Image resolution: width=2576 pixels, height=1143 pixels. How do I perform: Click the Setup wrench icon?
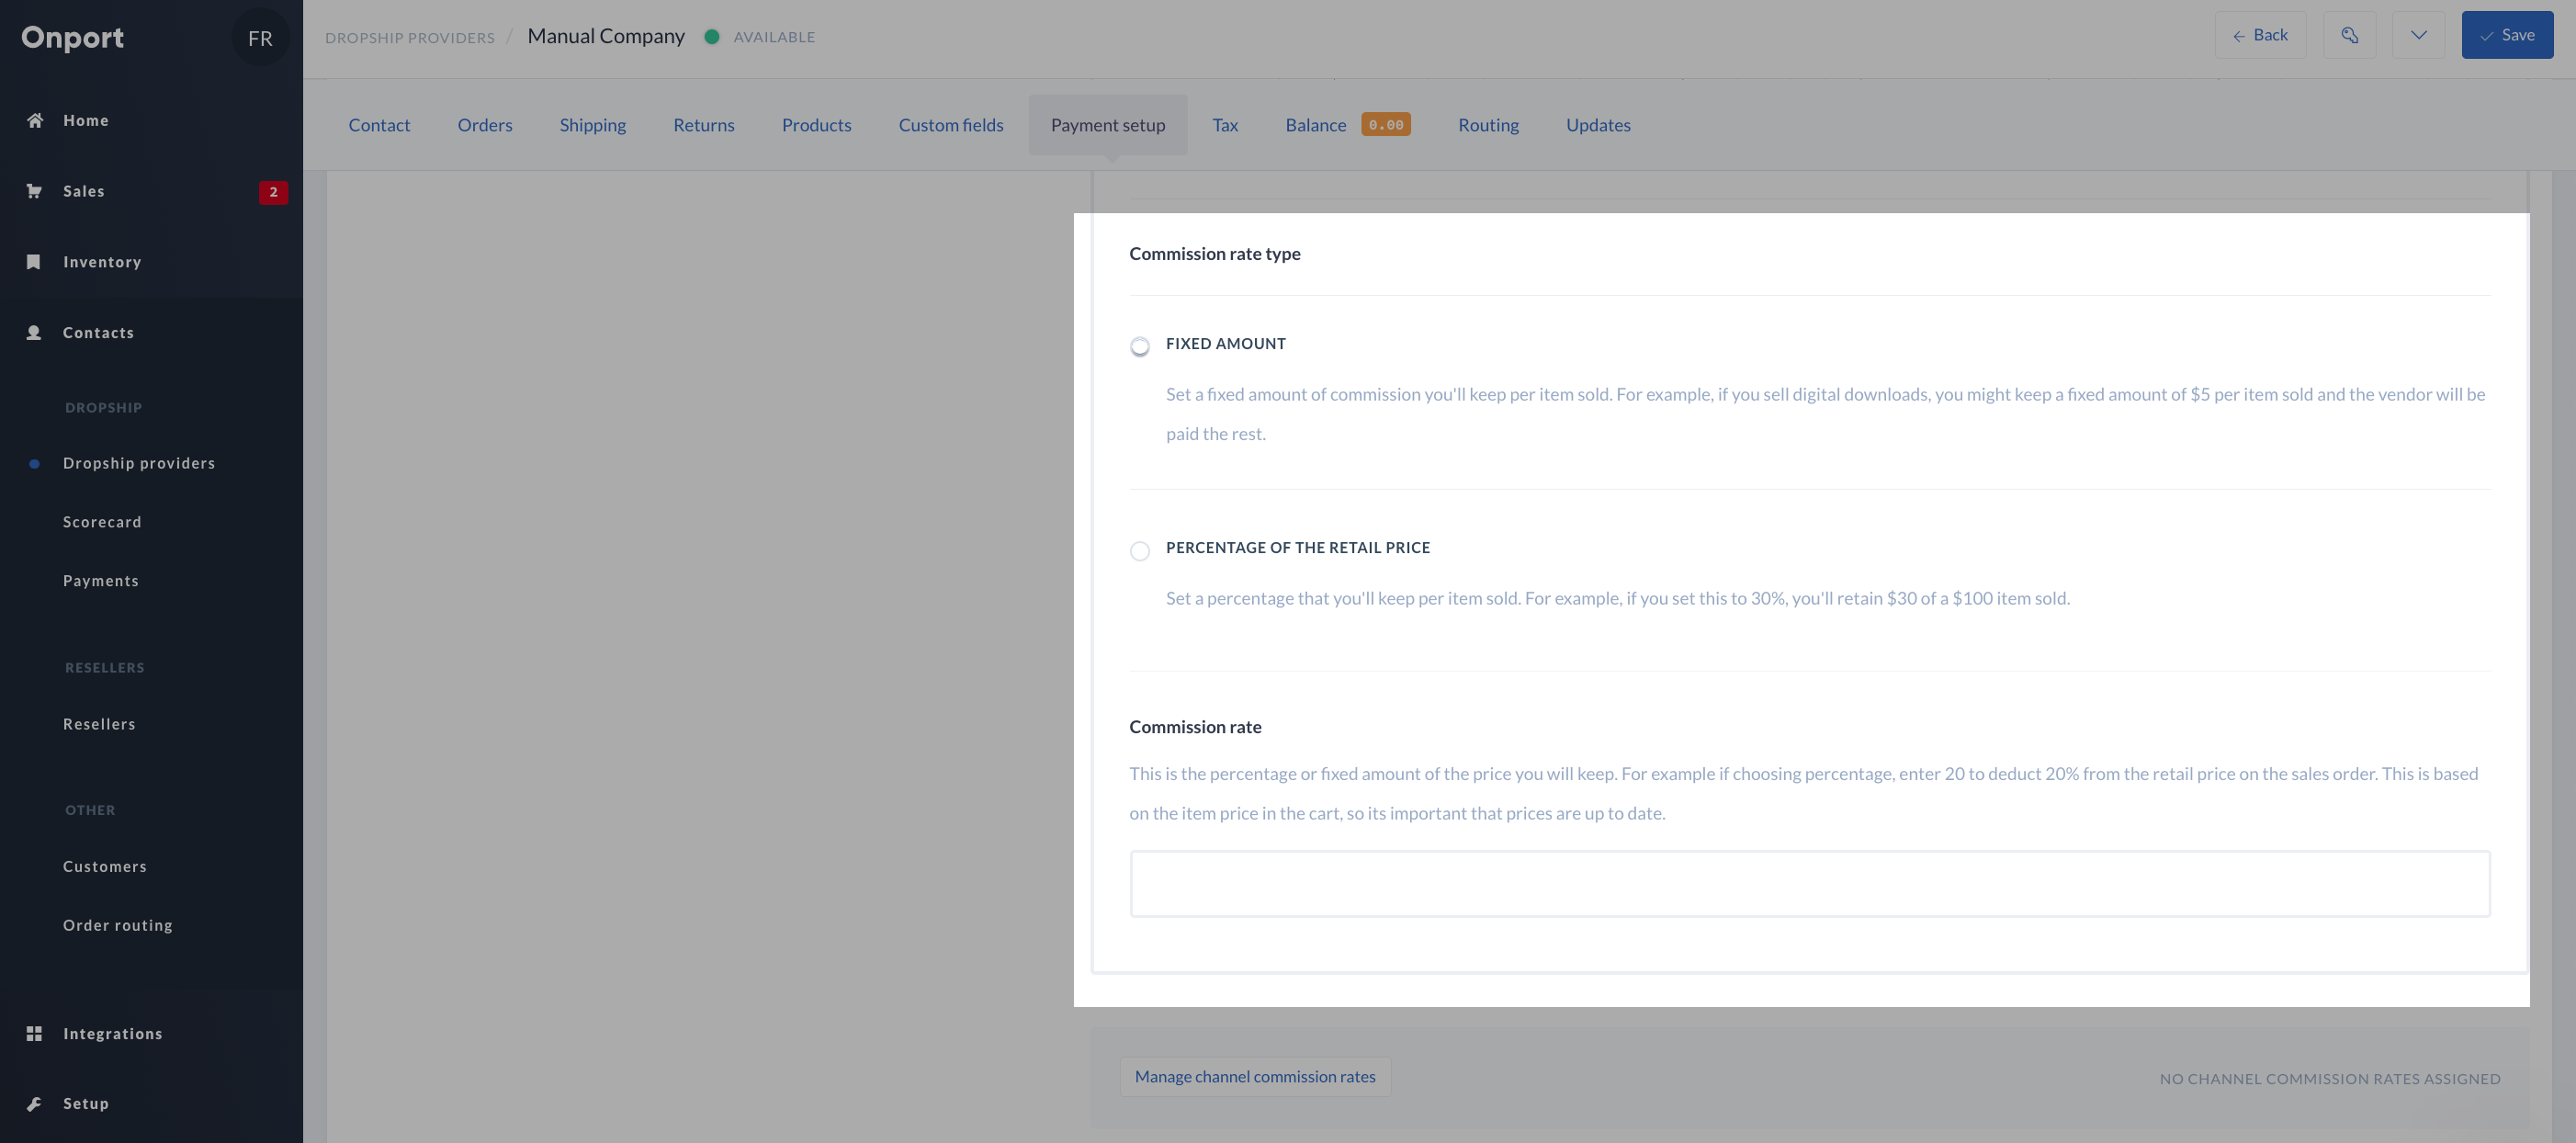(34, 1104)
